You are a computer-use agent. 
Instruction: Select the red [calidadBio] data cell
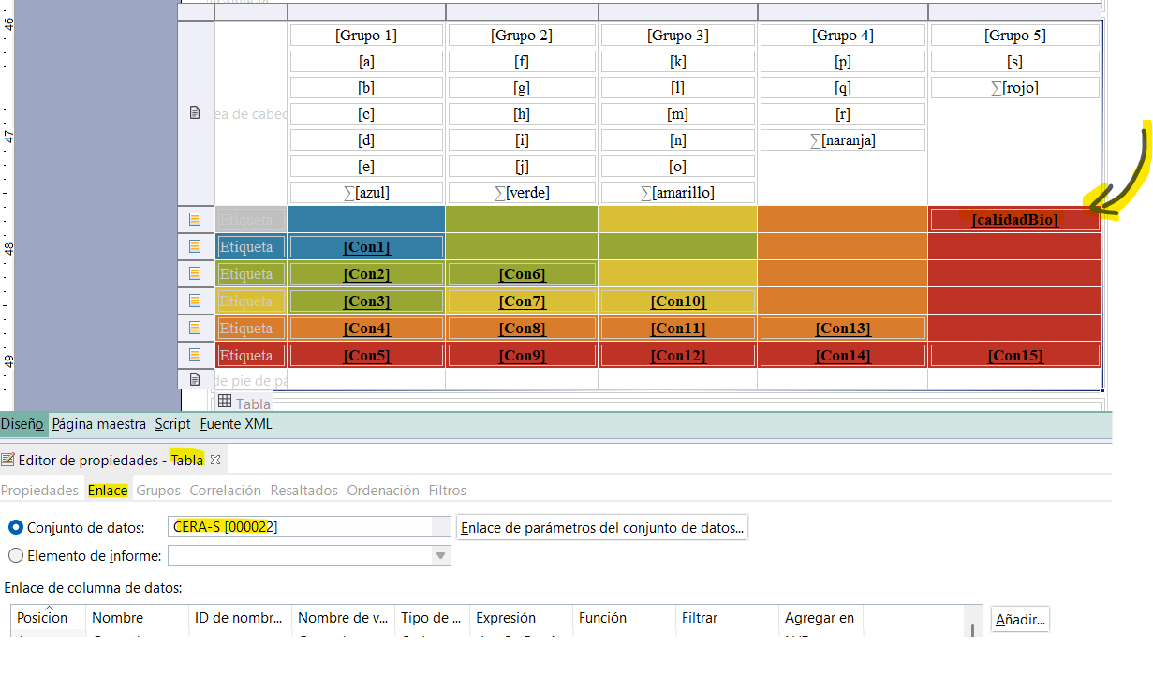tap(1014, 220)
